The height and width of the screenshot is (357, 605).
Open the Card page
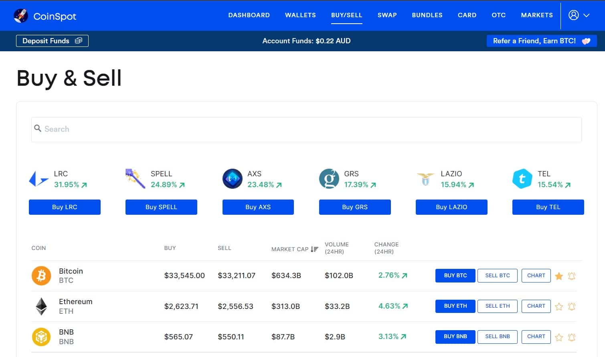[467, 15]
